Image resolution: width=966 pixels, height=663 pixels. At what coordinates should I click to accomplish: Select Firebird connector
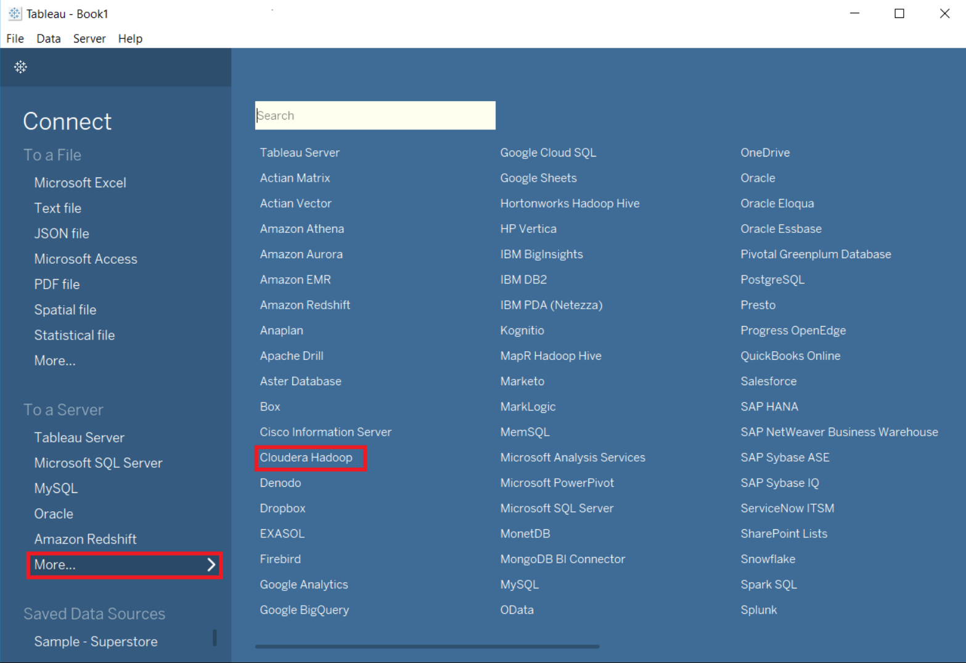click(280, 559)
